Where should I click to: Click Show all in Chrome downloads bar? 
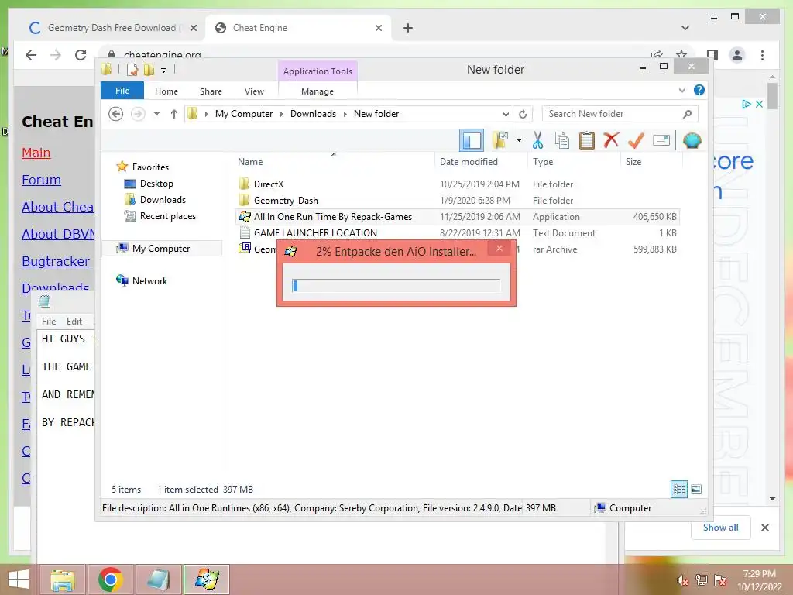tap(721, 527)
